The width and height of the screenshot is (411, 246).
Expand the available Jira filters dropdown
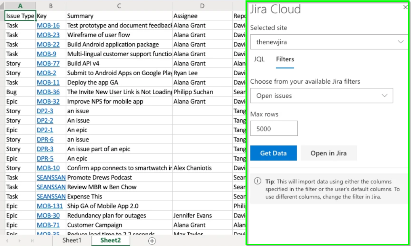[321, 96]
